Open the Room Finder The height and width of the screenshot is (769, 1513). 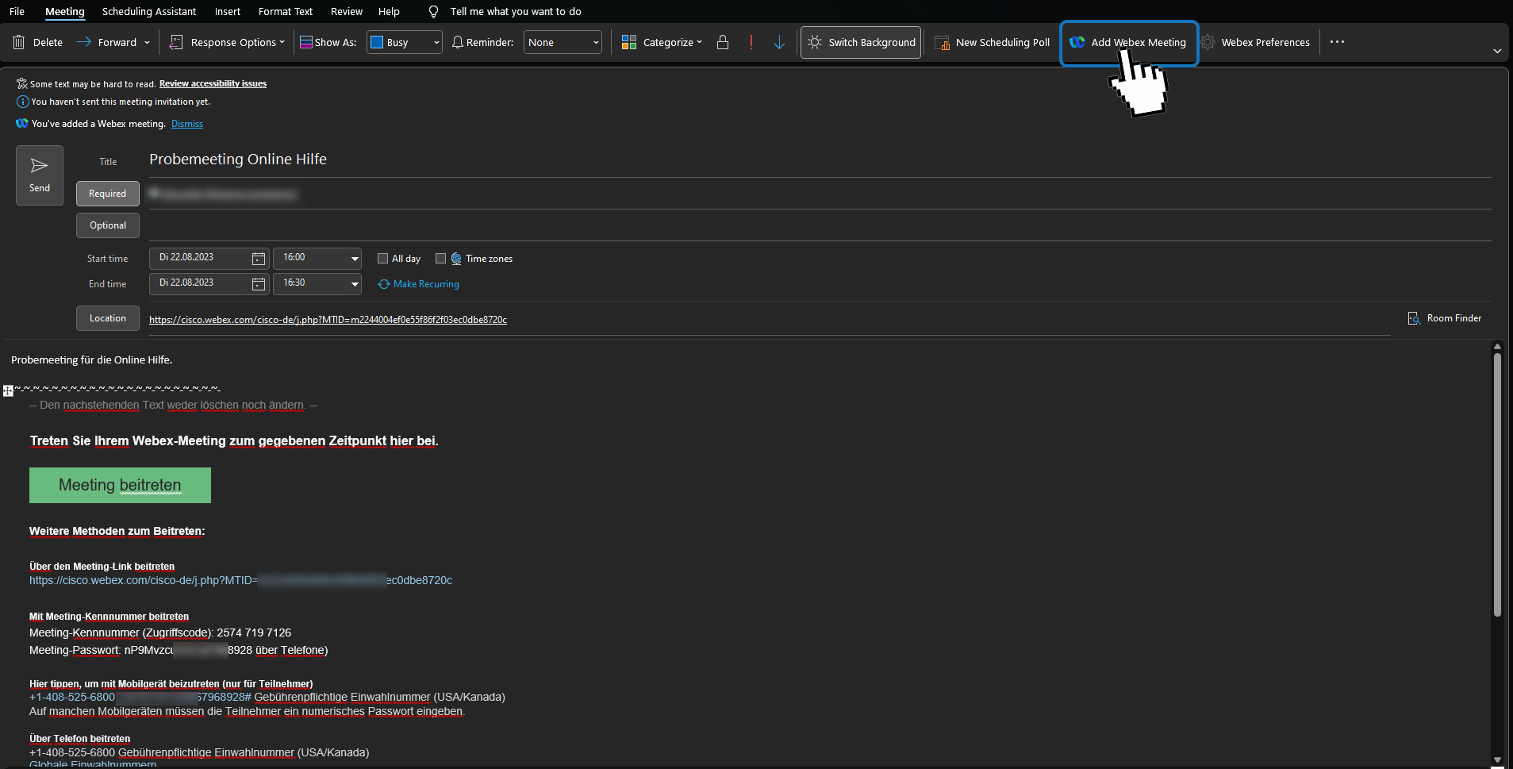1444,318
